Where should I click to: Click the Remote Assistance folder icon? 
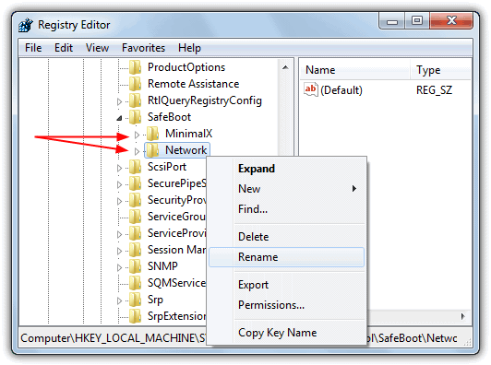(136, 84)
